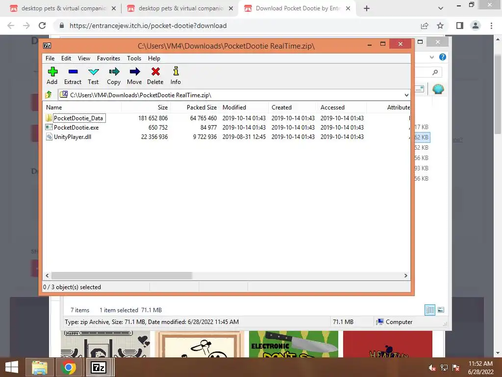Sort by the Accessed column header
The image size is (502, 377).
(x=342, y=108)
